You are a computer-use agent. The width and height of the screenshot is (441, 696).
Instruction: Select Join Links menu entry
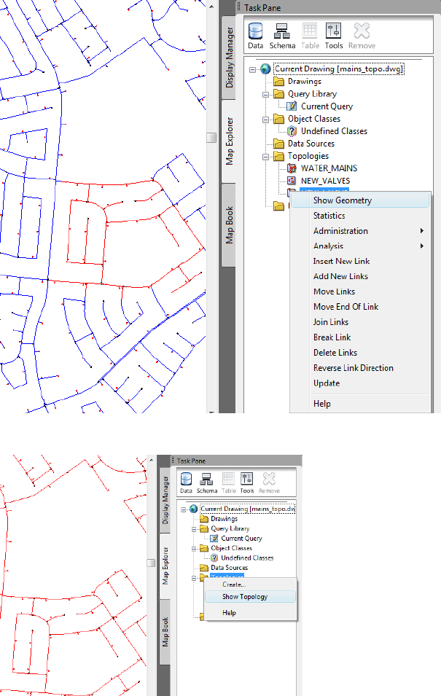pos(360,322)
